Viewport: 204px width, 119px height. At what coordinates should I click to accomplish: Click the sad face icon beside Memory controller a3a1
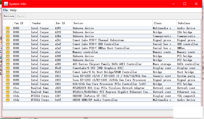[8, 52]
